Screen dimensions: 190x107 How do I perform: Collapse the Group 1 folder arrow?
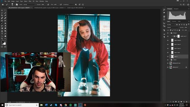pyautogui.click(x=170, y=33)
